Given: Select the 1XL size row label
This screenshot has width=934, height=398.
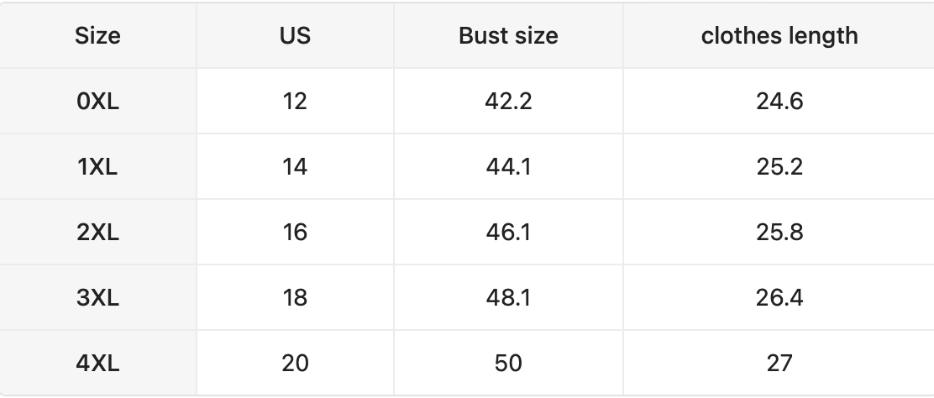Looking at the screenshot, I should point(97,167).
